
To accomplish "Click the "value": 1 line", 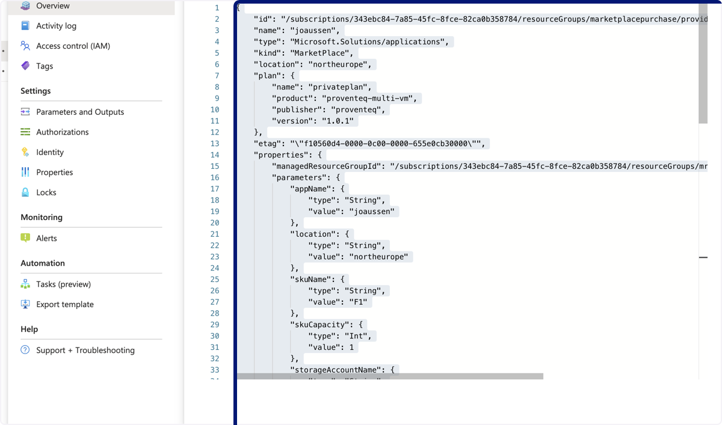I will 332,347.
